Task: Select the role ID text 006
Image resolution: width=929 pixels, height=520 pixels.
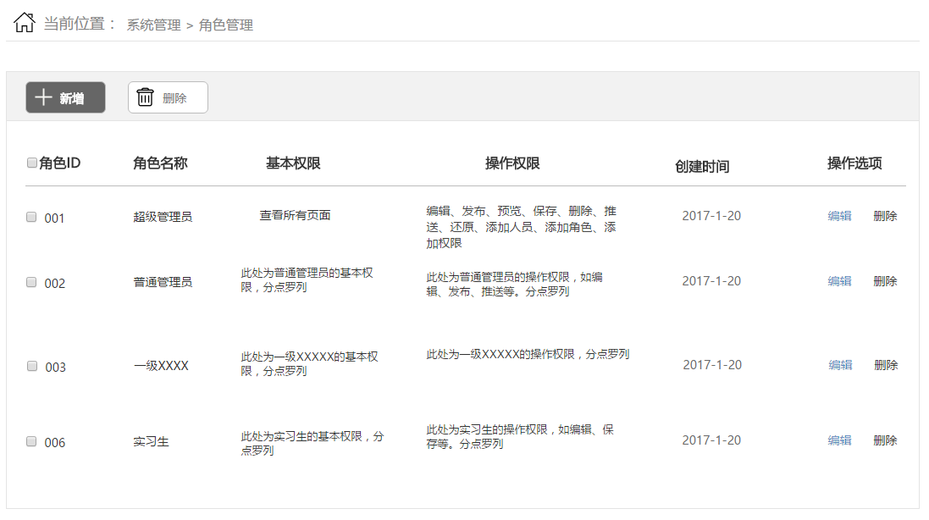Action: point(54,442)
